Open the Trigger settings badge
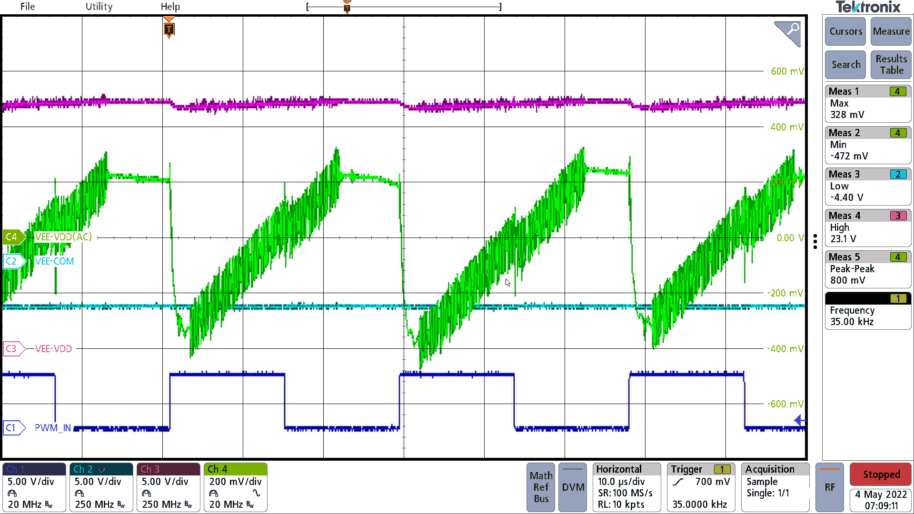The height and width of the screenshot is (514, 914). click(700, 487)
